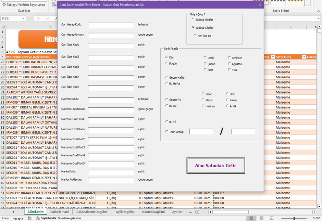Enable the Tarih Aralığı custom range option

[x=174, y=132]
